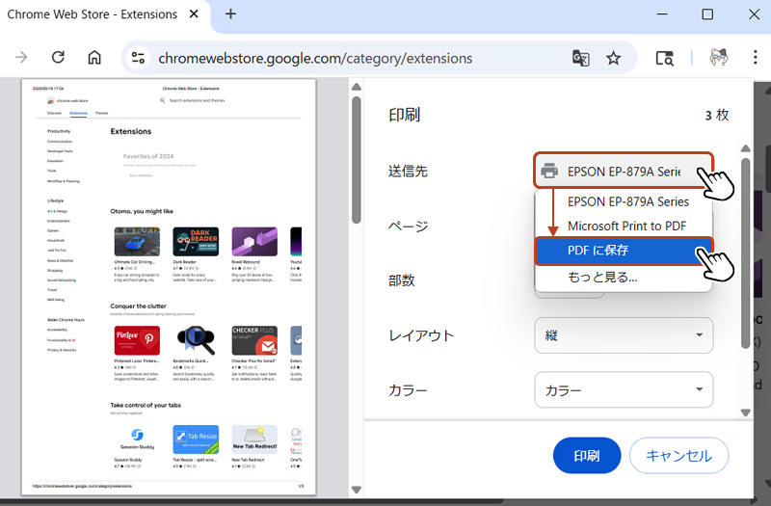
Task: Click the Dark Reader thumbnail in preview
Action: pyautogui.click(x=196, y=242)
